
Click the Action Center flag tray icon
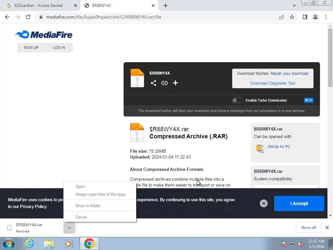tap(284, 244)
